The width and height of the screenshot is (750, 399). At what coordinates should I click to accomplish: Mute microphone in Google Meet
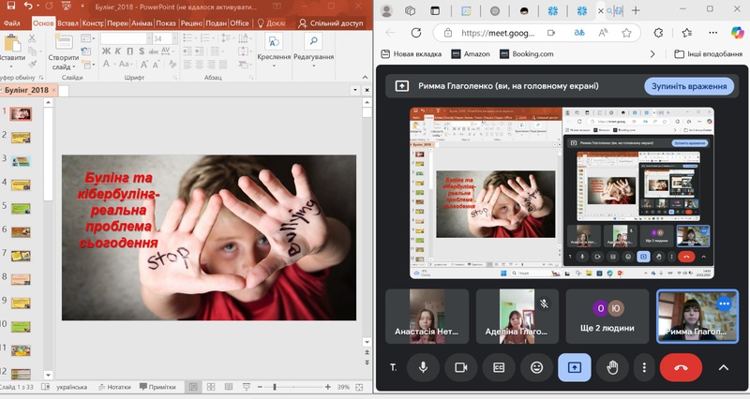423,368
